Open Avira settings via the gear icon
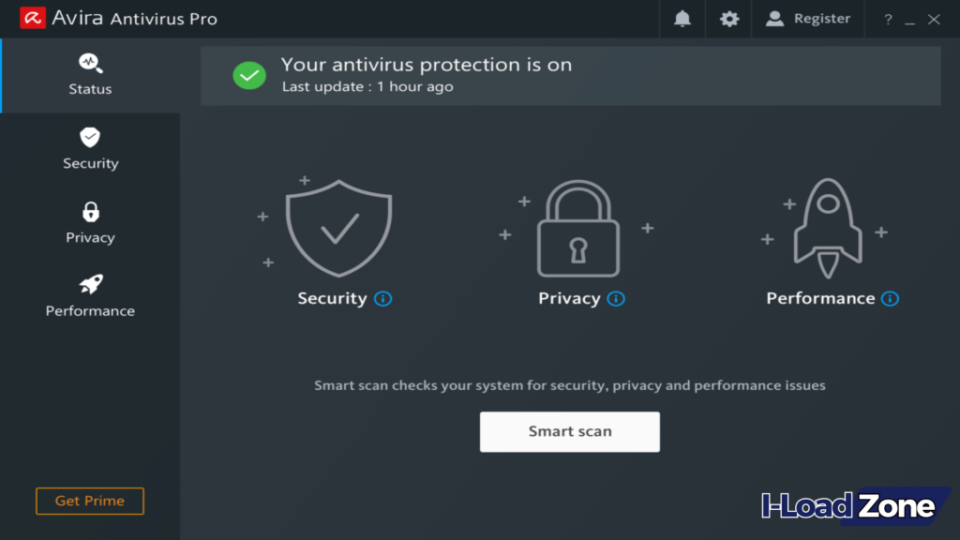960x540 pixels. (729, 19)
